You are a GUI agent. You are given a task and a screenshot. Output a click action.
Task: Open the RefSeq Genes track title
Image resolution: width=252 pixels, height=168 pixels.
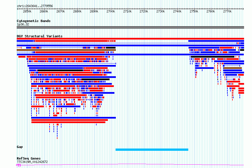[29, 159]
